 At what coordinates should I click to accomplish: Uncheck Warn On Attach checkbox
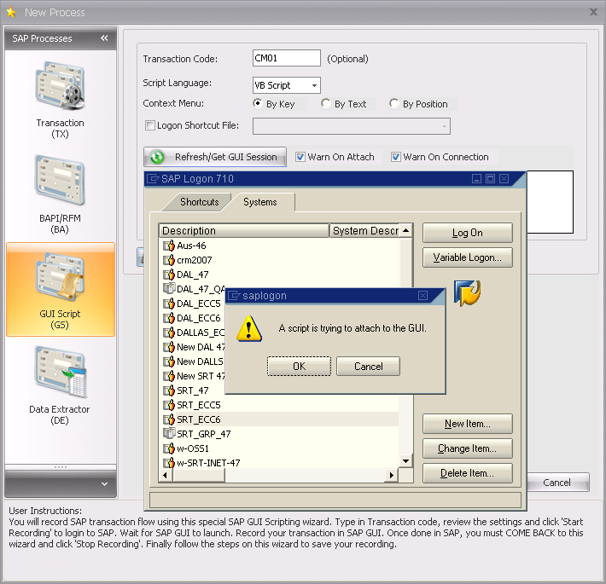point(300,157)
